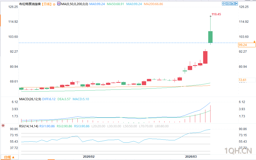
Task: Click the RSI1:90.86 value
Action: [47, 126]
